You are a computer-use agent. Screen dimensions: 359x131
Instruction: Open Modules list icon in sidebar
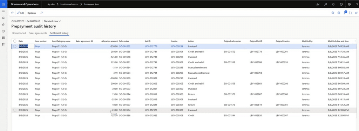[3, 44]
